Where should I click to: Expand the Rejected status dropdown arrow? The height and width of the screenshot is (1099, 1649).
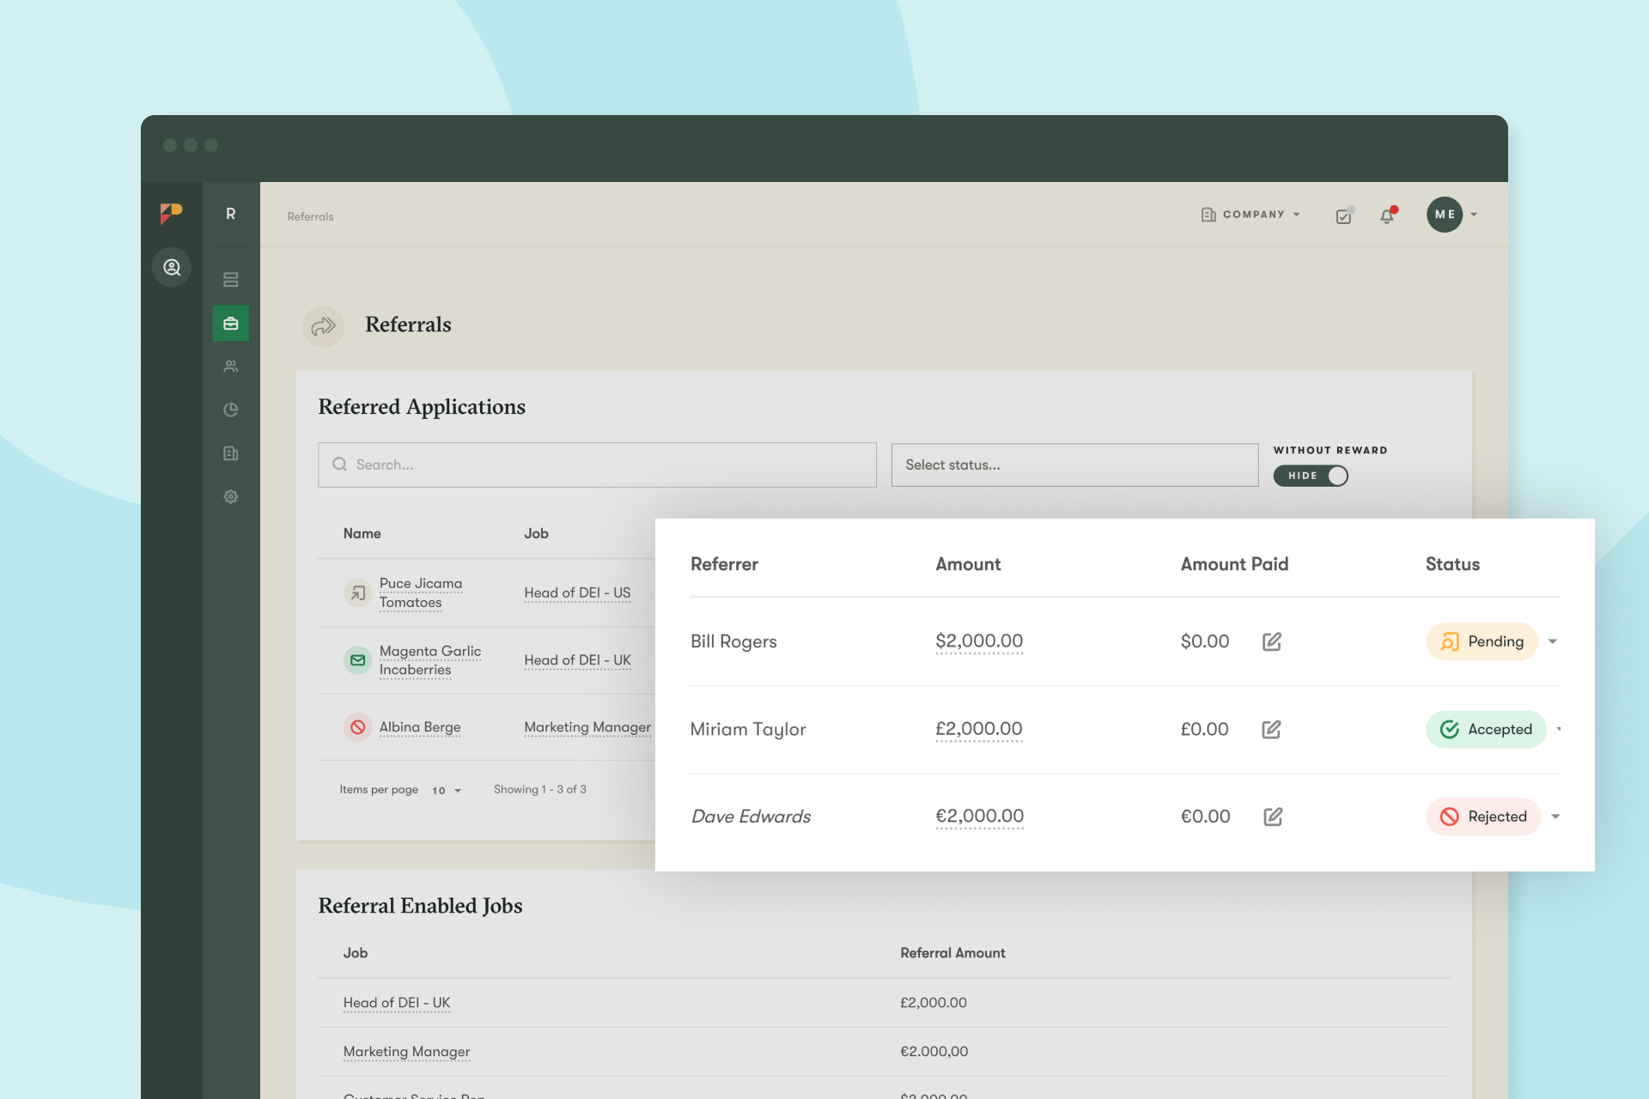pos(1555,817)
